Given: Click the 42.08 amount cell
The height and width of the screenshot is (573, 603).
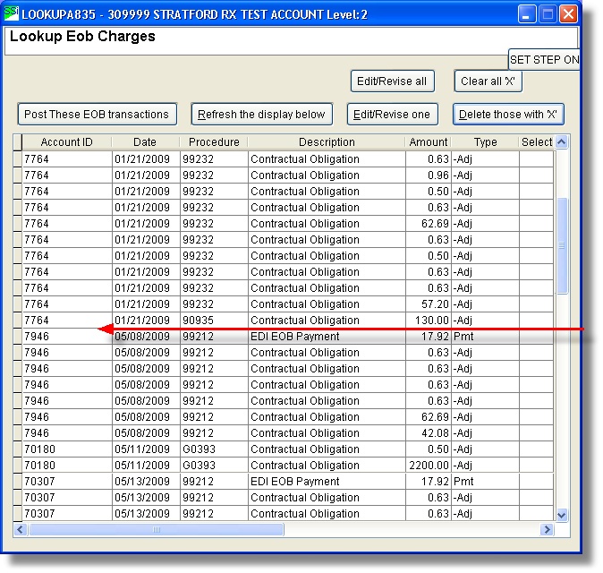Looking at the screenshot, I should [429, 433].
